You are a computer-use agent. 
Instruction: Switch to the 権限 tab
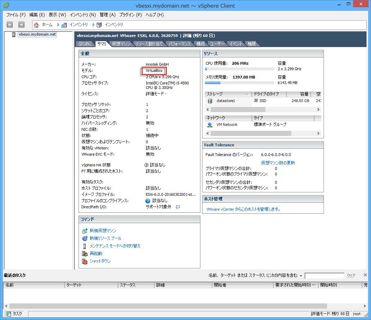252,44
